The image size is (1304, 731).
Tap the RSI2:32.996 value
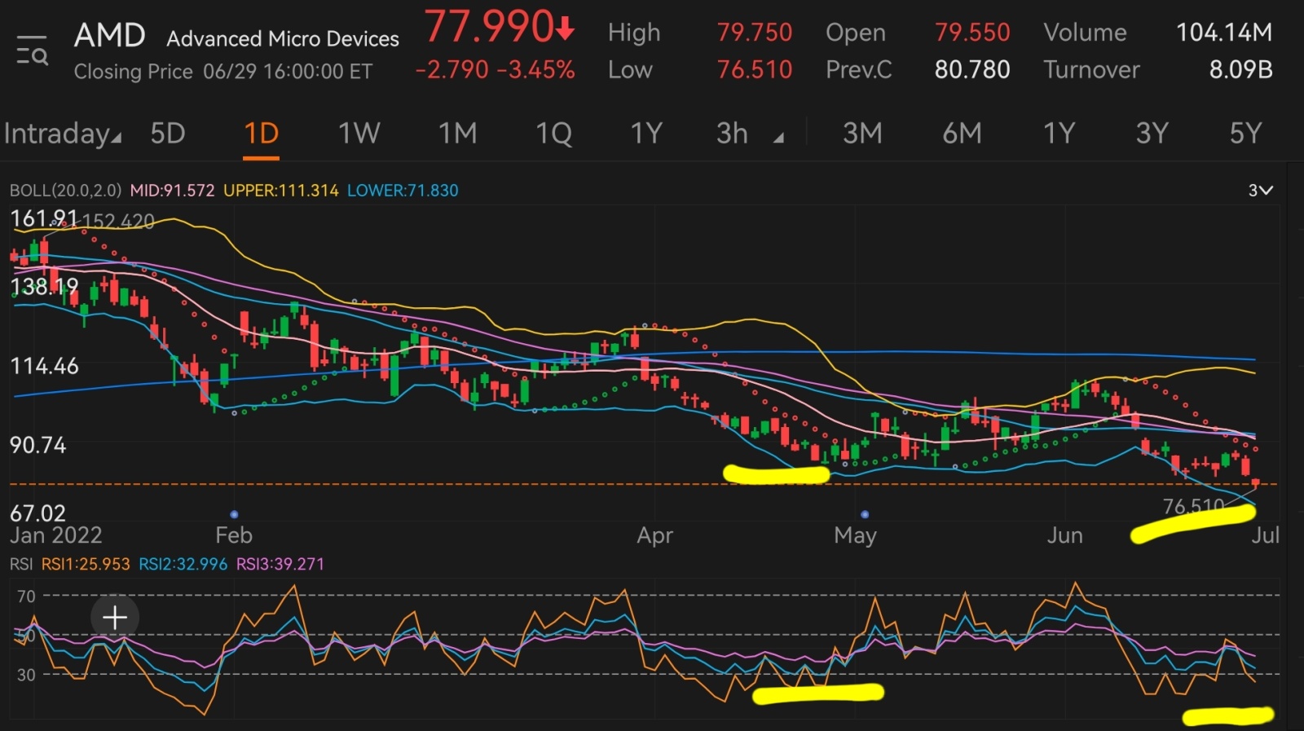[x=183, y=564]
